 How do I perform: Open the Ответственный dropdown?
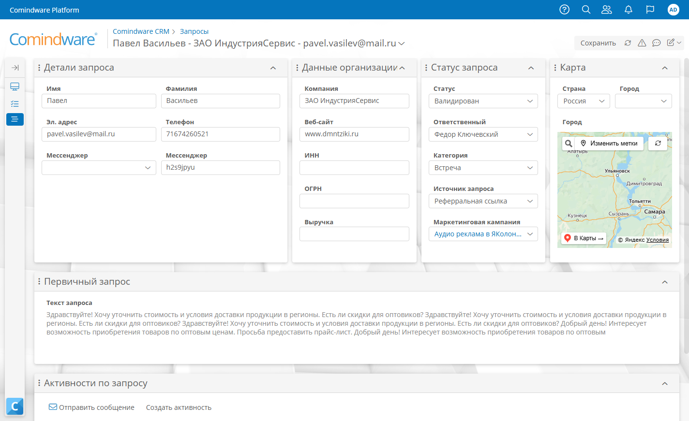coord(483,134)
